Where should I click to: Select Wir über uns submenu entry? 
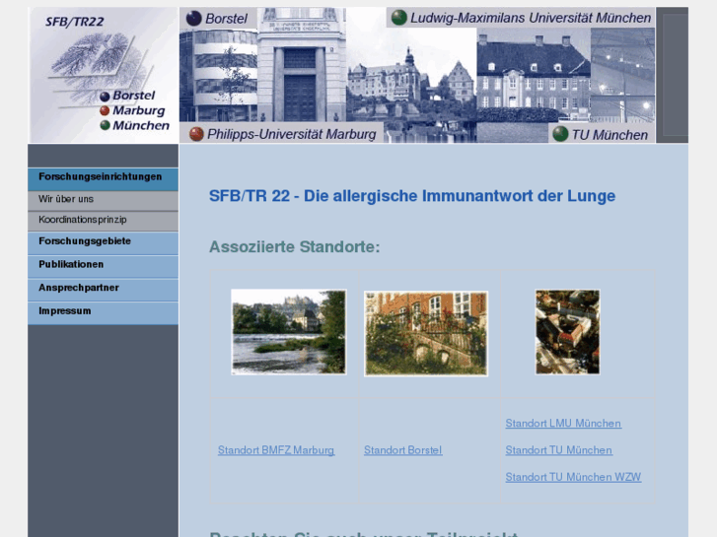point(103,200)
